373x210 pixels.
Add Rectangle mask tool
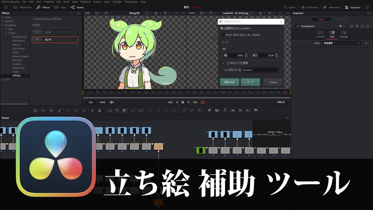pyautogui.click(x=151, y=110)
